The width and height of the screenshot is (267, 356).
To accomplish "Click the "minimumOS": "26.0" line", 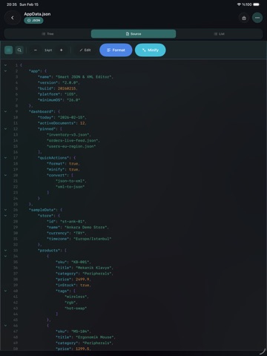I will (59, 100).
